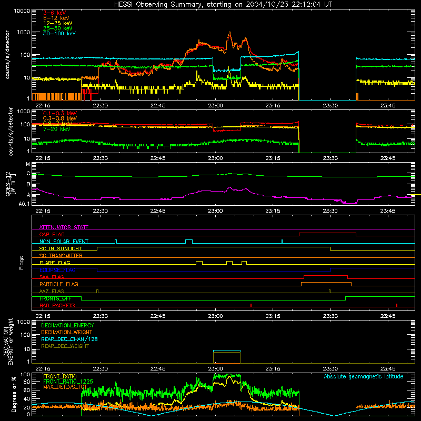
Task: Click the C class tick label
Action: click(28, 174)
